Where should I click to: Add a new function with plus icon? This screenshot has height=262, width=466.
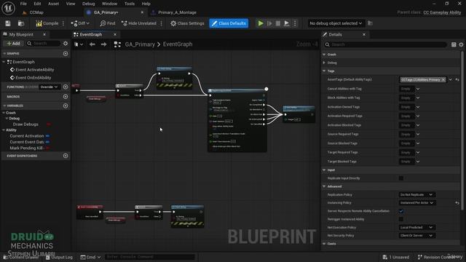(x=66, y=87)
